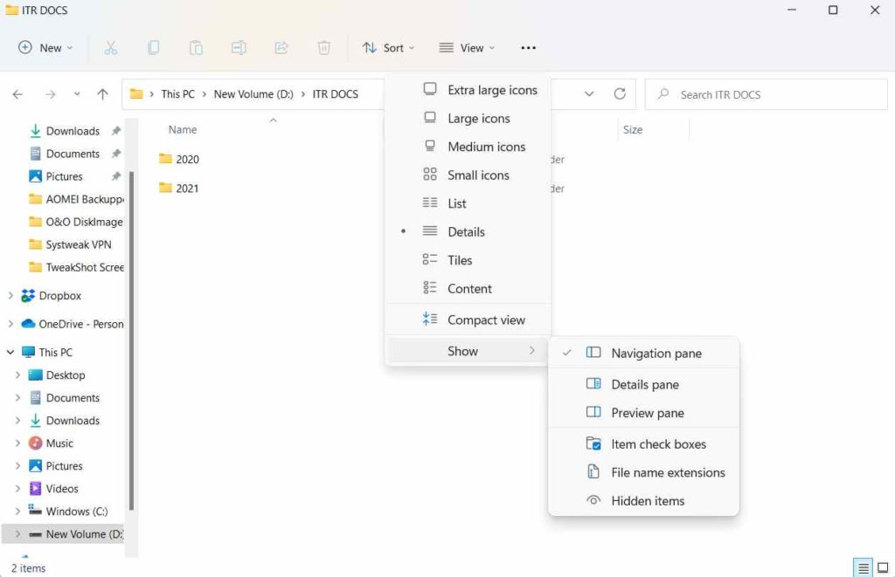Select the List view option

click(468, 203)
